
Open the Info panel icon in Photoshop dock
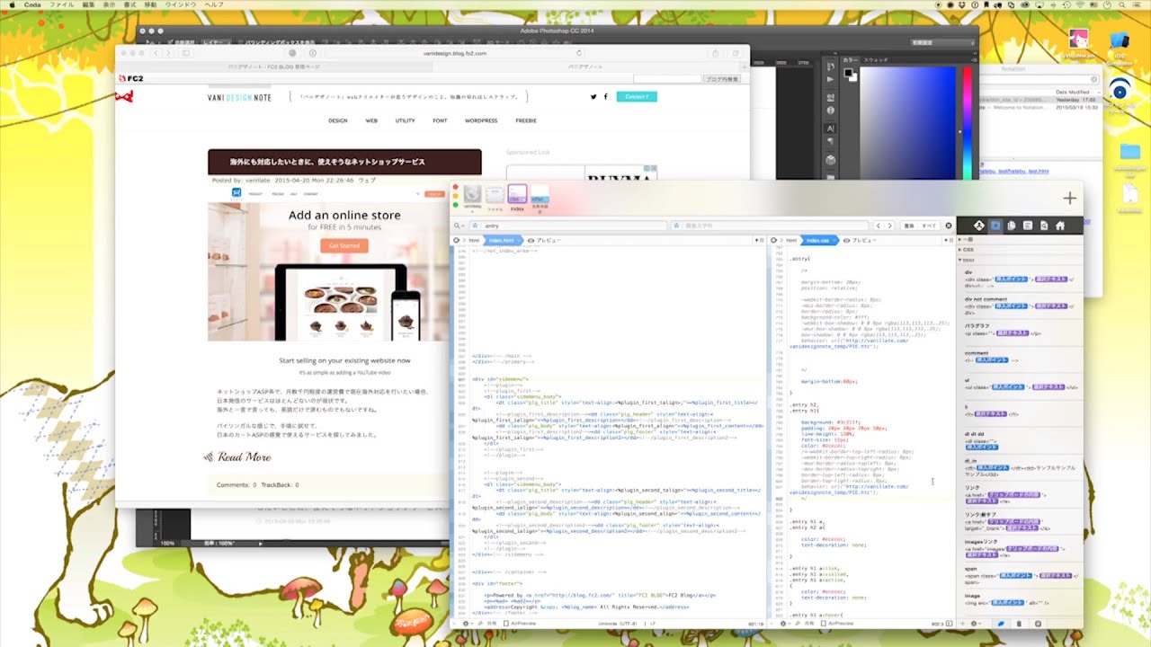tap(831, 110)
